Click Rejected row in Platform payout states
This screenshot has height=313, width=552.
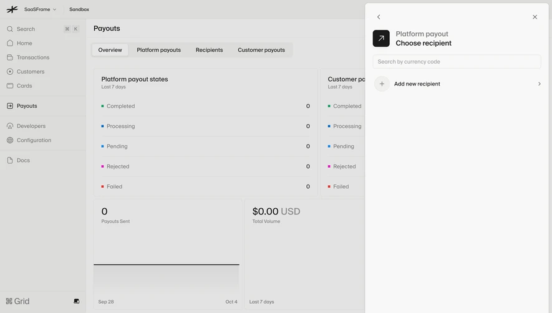pos(206,166)
